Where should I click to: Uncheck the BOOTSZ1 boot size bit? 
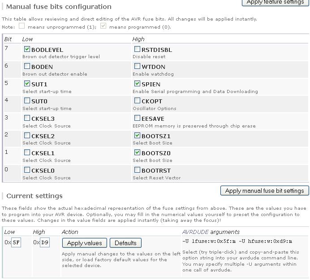(x=137, y=135)
